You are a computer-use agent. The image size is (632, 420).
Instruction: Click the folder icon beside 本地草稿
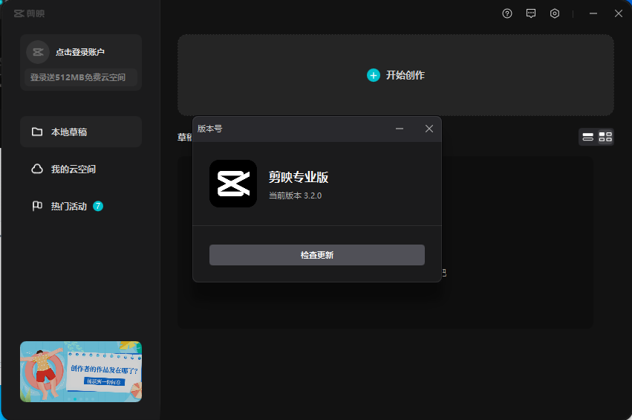click(37, 132)
